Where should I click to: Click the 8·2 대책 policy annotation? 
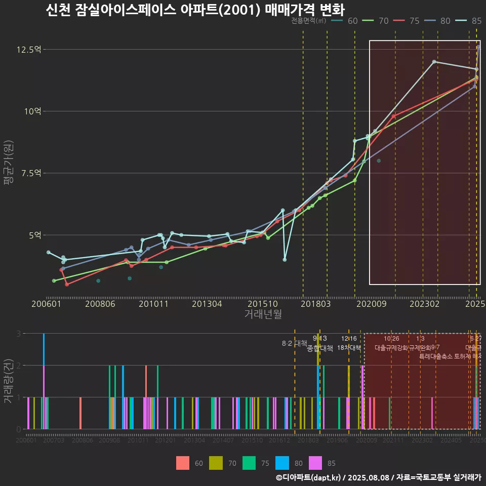coord(295,343)
